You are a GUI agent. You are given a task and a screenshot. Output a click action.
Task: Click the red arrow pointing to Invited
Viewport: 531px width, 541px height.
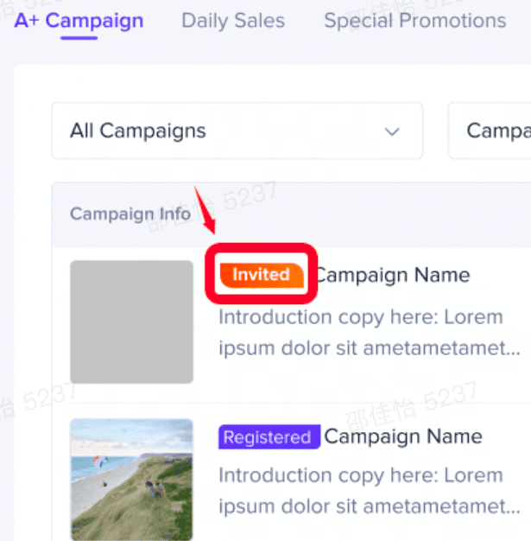(205, 211)
